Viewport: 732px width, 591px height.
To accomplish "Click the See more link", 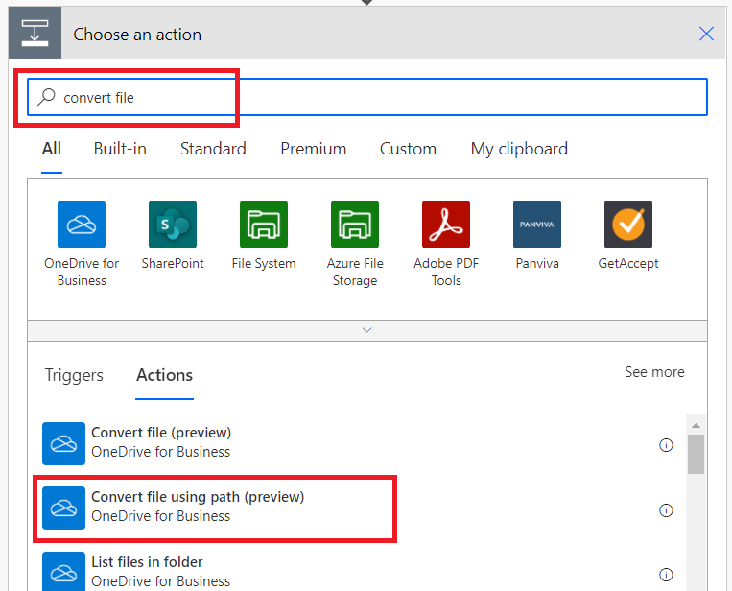I will point(654,372).
